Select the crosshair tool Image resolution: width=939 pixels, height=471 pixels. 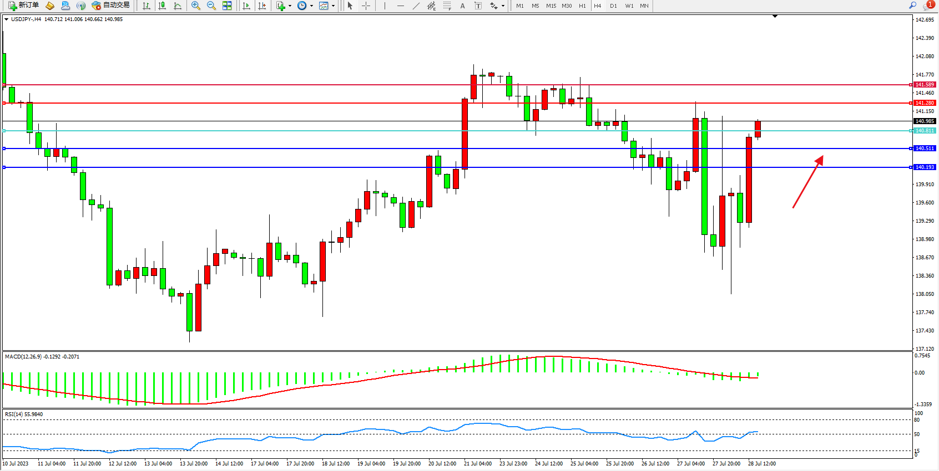tap(366, 6)
